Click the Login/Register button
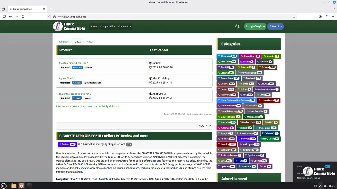Screen dimensions: 337x189 255,26
